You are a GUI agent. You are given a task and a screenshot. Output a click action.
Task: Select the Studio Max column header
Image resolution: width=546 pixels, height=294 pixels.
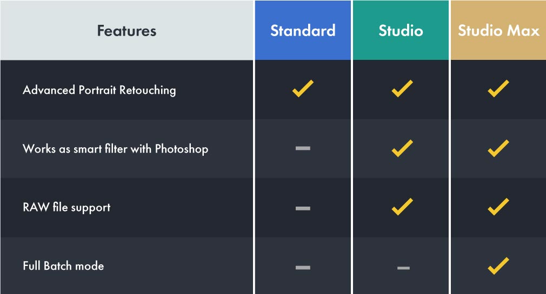(x=498, y=30)
